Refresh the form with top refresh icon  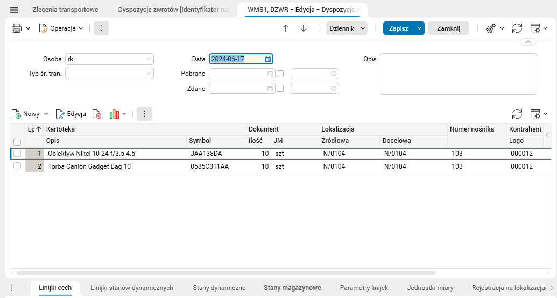(517, 28)
